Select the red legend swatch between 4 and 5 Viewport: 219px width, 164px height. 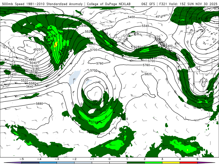(x=189, y=163)
